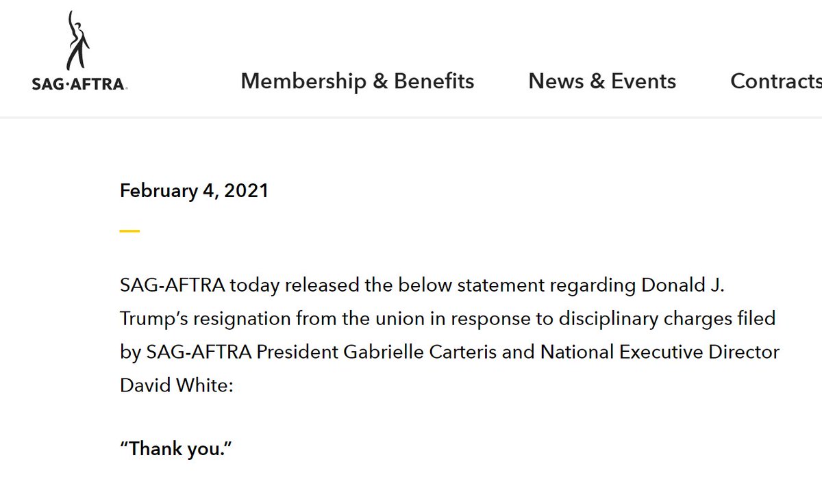The image size is (822, 488).
Task: Click the phrase "National Executive Director"
Action: click(x=660, y=352)
